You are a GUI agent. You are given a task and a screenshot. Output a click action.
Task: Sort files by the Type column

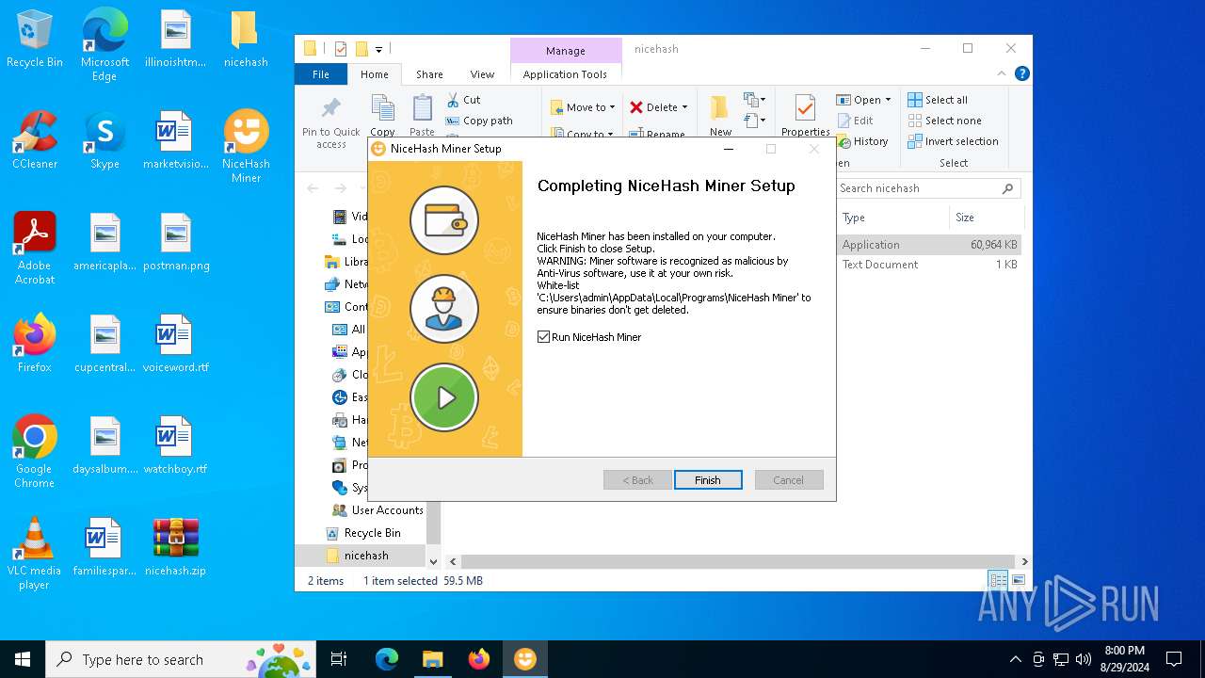click(x=892, y=218)
